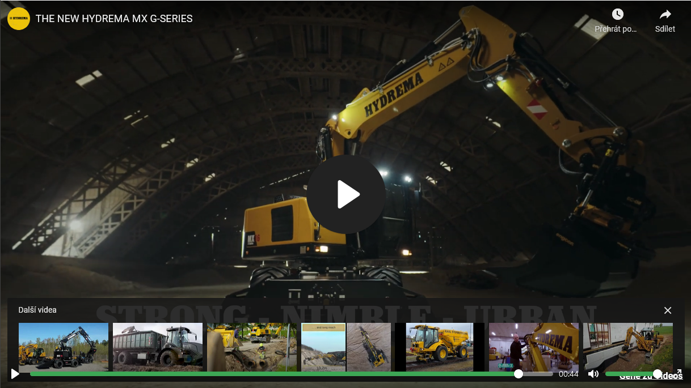Open the Hydrema channel logo
This screenshot has width=691, height=388.
click(19, 19)
